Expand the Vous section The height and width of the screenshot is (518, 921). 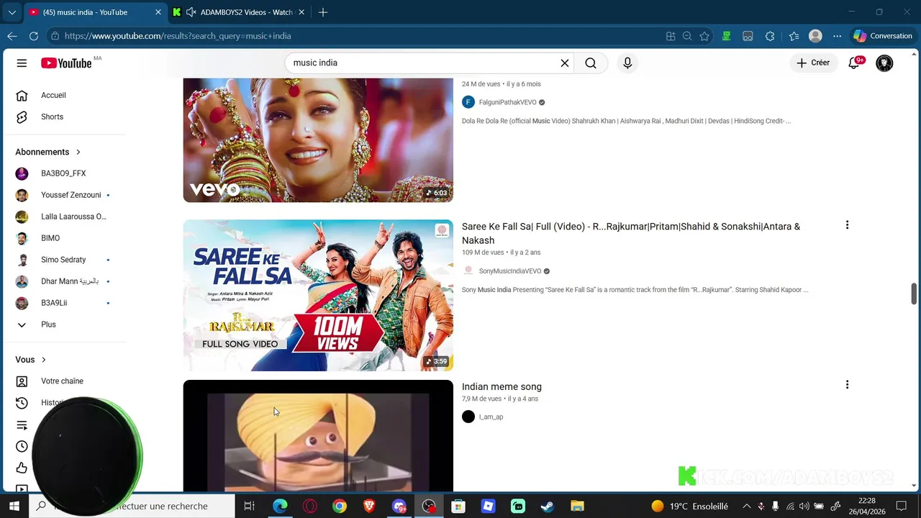30,360
